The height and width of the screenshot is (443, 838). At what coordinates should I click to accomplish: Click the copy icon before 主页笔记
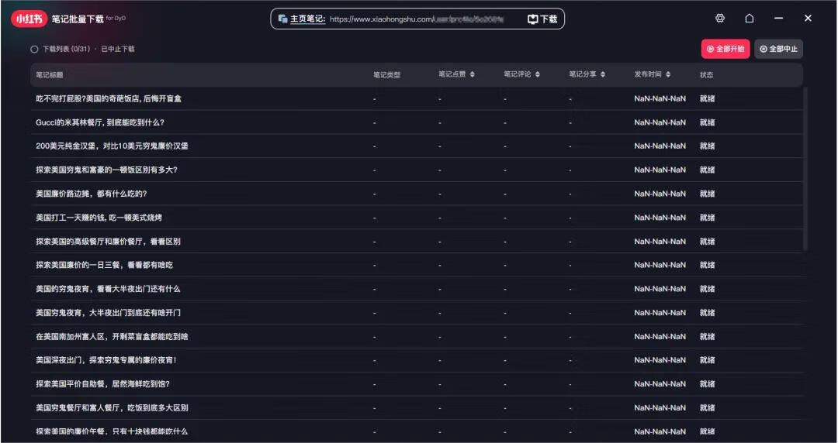coord(282,19)
